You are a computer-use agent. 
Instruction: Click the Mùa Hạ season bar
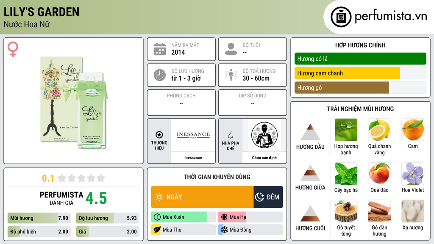250,217
